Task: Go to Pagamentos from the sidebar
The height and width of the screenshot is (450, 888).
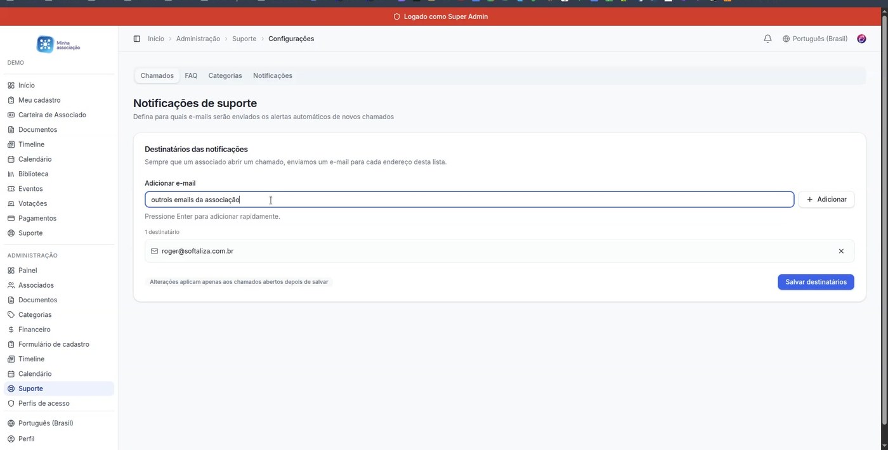Action: (37, 218)
